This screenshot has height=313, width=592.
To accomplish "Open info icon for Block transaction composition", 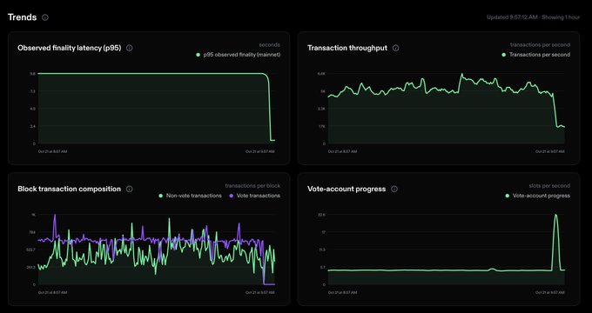I will point(130,189).
